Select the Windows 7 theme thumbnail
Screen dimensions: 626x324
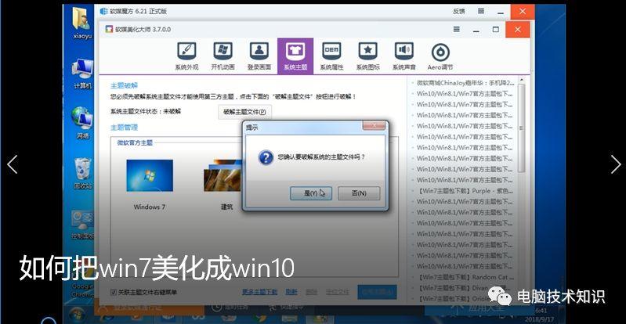pos(150,175)
